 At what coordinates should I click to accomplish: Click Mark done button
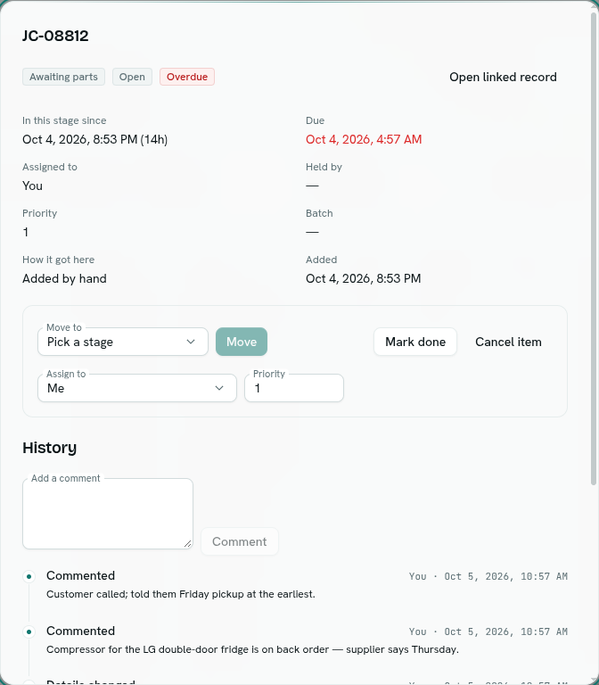[415, 342]
